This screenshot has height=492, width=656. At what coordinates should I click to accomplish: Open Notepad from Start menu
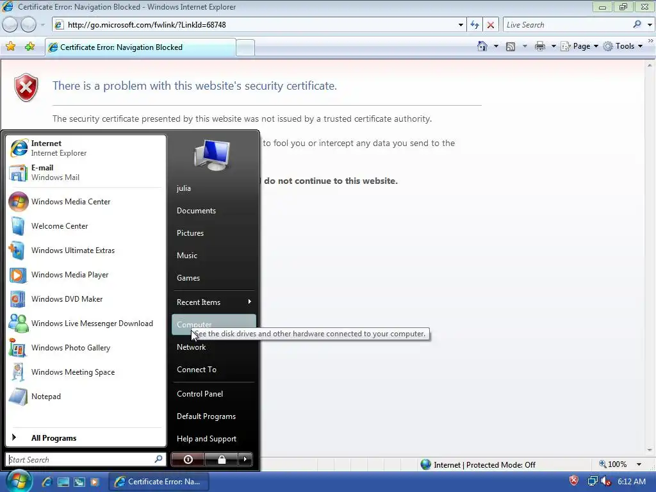pos(86,396)
